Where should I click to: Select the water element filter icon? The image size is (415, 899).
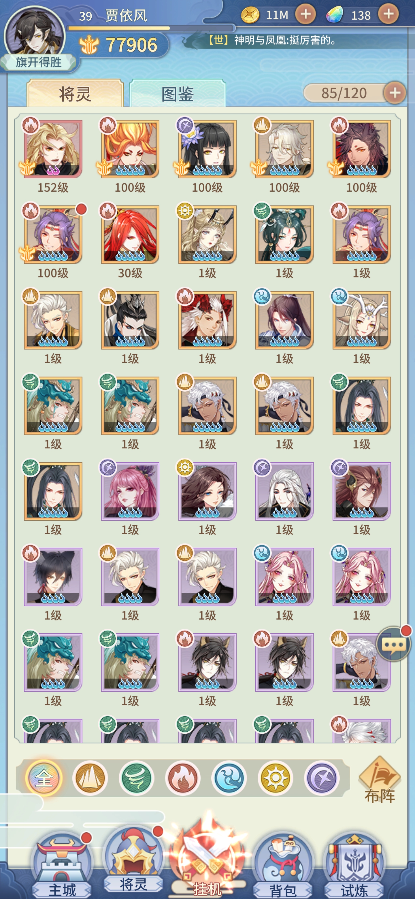click(x=229, y=779)
